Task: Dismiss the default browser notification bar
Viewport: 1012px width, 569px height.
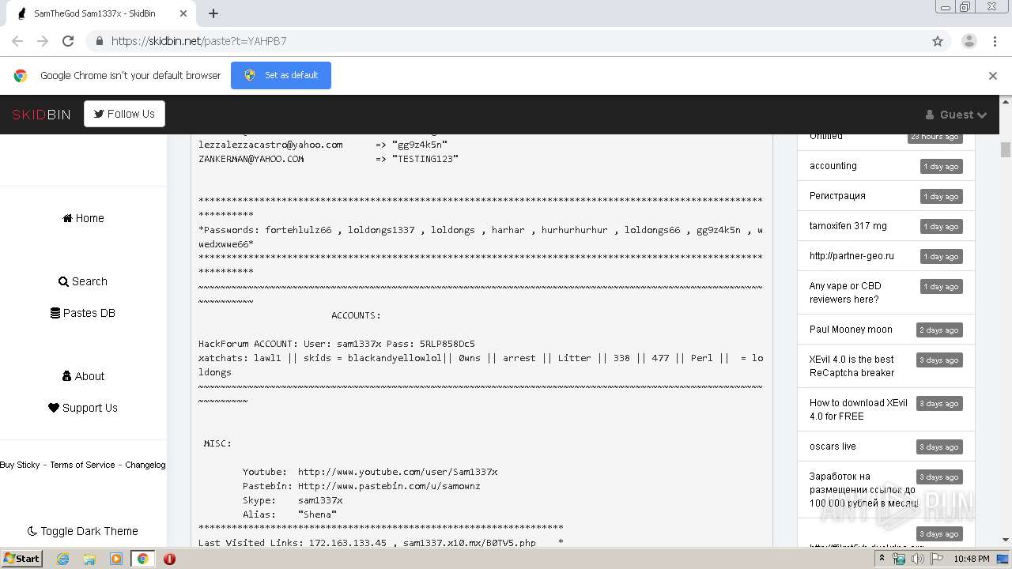Action: tap(993, 76)
